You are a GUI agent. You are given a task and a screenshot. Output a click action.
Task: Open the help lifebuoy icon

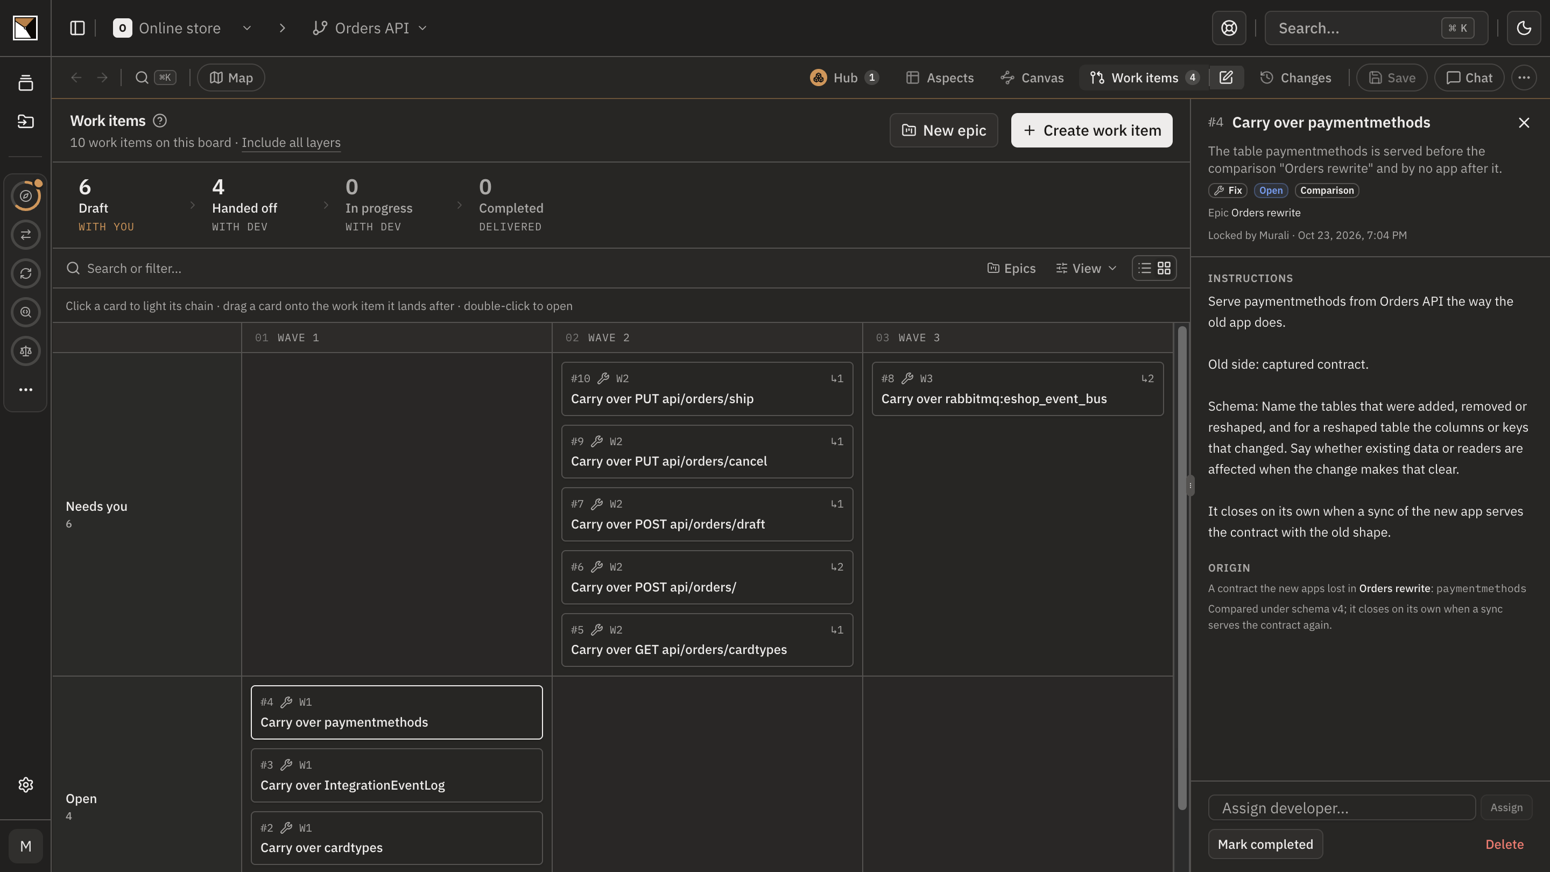click(1229, 29)
